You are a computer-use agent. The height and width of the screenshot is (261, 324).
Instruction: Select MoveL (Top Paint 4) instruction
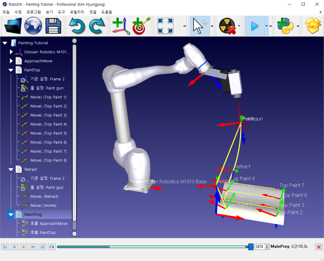point(48,124)
